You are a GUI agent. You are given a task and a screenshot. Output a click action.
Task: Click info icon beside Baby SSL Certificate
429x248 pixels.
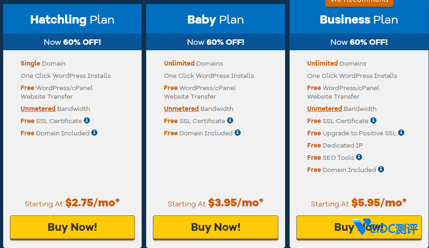230,120
